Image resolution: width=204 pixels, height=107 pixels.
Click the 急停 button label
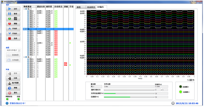[15, 38]
